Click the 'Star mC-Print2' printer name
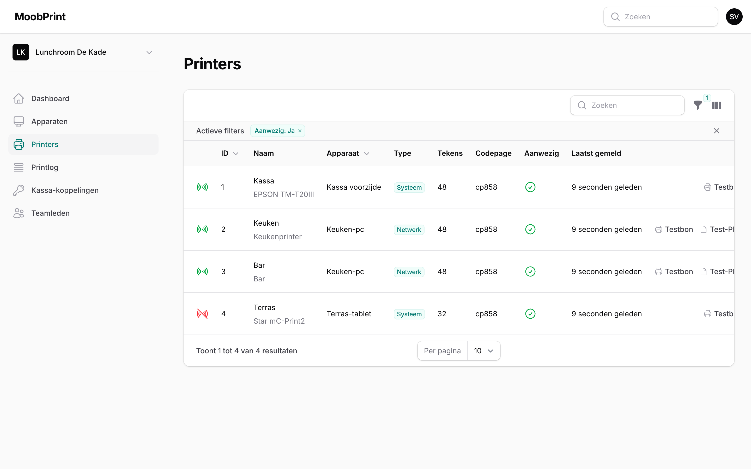This screenshot has height=469, width=751. 279,321
